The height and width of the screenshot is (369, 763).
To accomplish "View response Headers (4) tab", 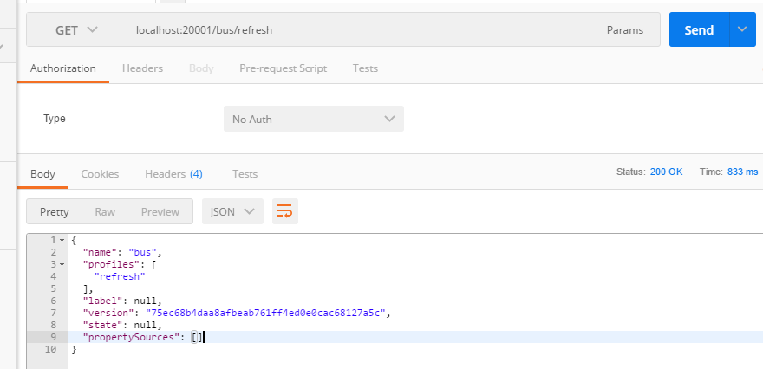I will tap(173, 174).
